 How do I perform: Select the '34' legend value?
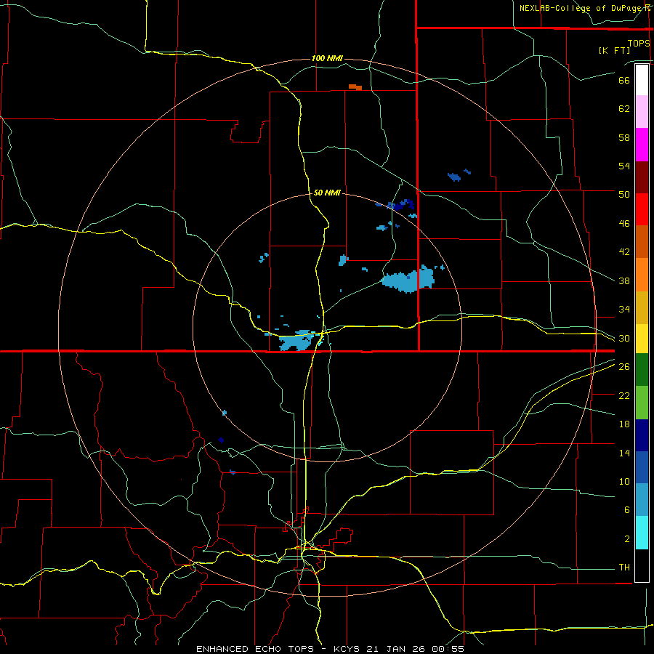click(624, 309)
